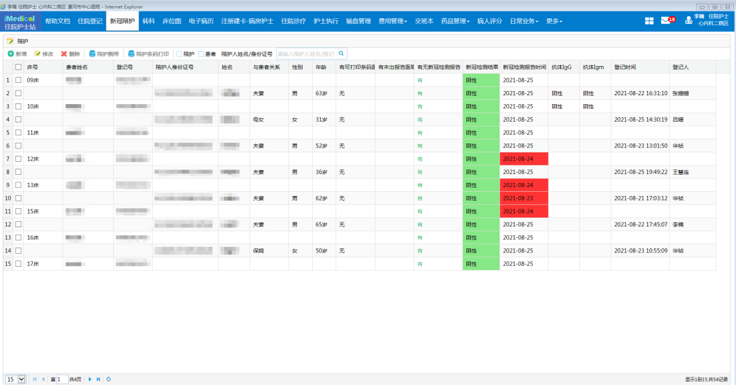Click the red 删除 (delete) button

pos(70,54)
